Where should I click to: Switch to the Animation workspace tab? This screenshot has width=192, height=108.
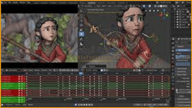pos(92,3)
